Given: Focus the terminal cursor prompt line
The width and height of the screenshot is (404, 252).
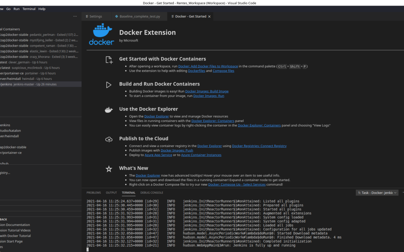Looking at the screenshot, I should [x=88, y=249].
